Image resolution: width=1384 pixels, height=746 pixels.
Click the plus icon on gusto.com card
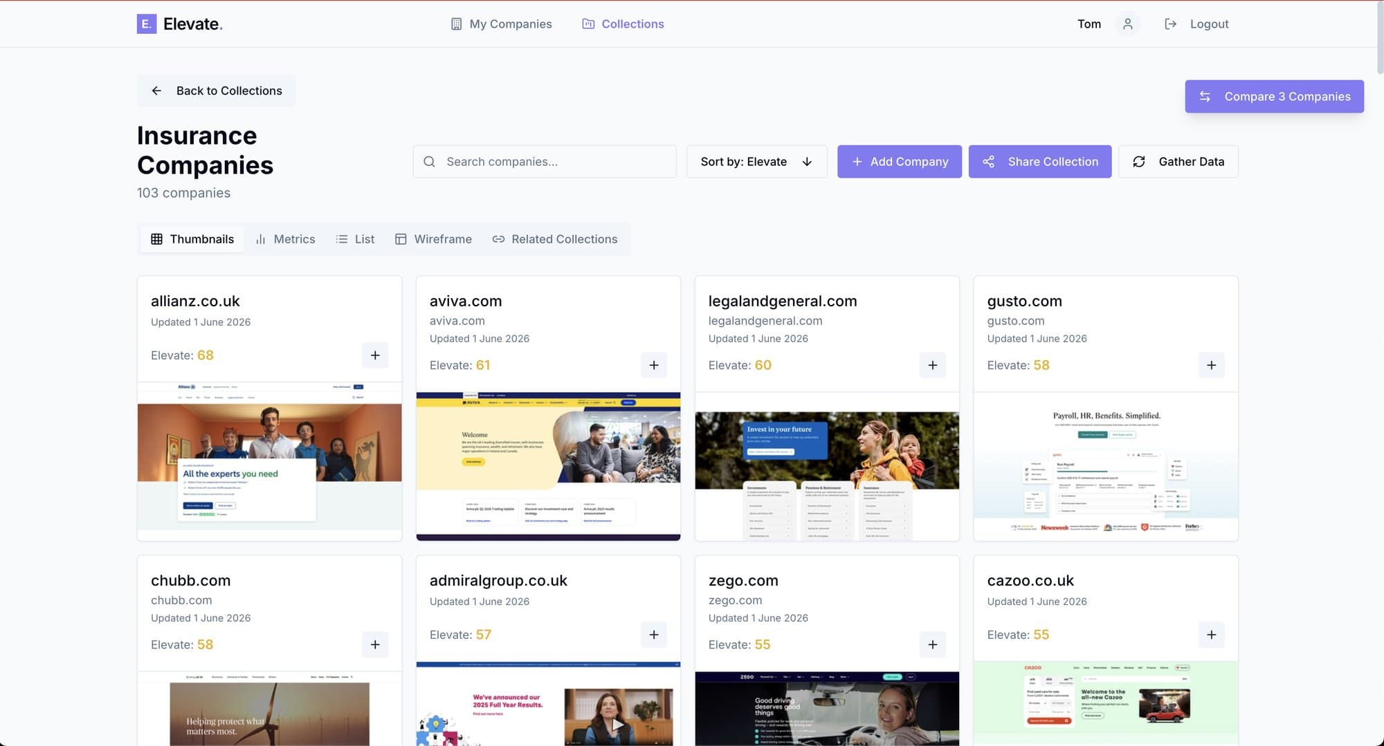click(x=1212, y=365)
